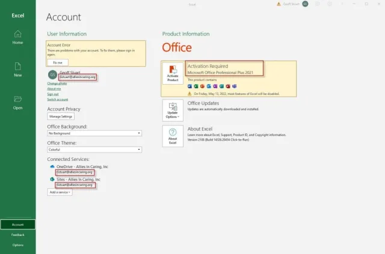This screenshot has height=254, width=385.
Task: Click the Activate Product button
Action: pyautogui.click(x=173, y=73)
